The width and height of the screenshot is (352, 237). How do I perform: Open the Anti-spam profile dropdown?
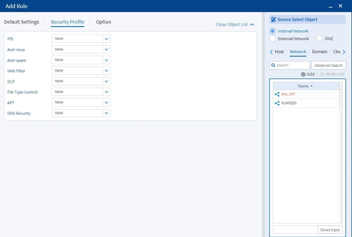[106, 60]
